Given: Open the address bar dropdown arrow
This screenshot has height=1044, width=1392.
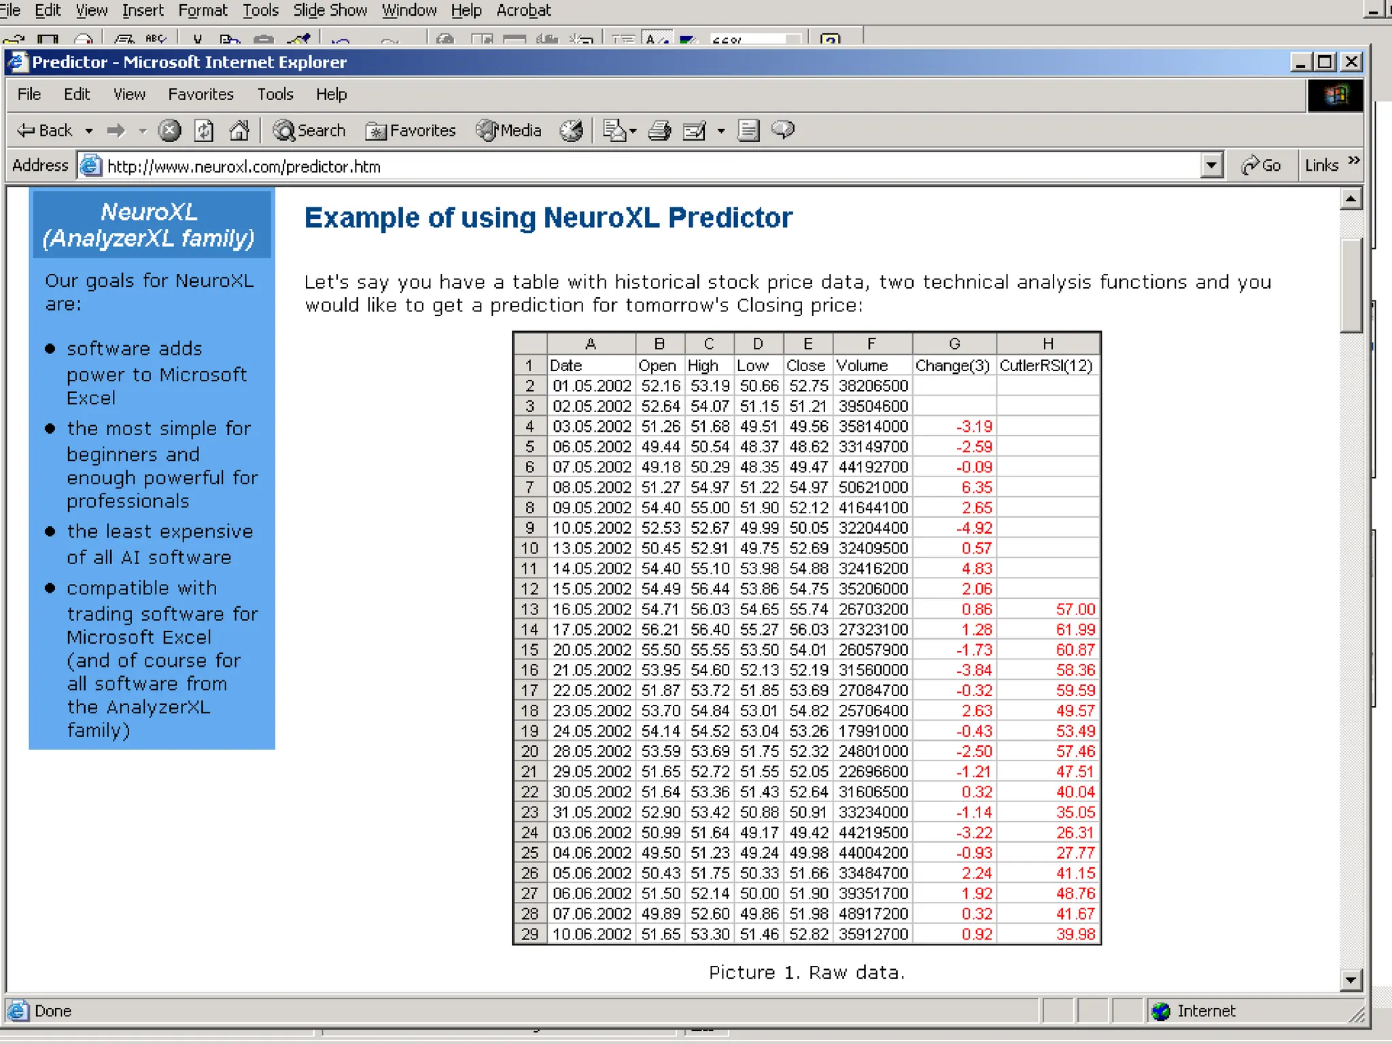Looking at the screenshot, I should pos(1211,165).
